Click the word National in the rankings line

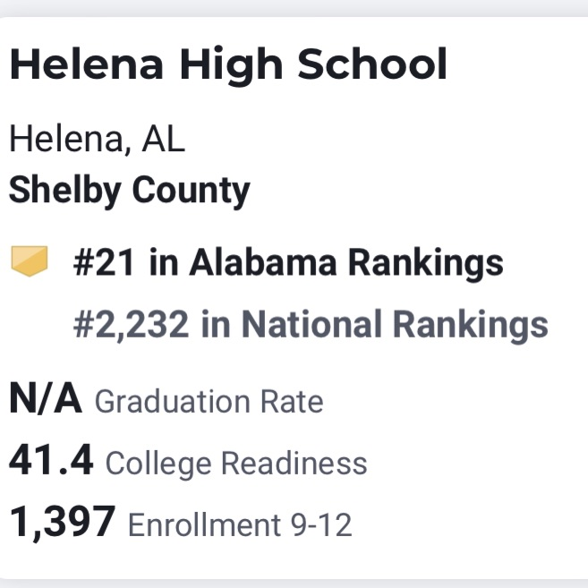311,324
